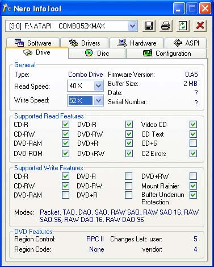Toggle the CD-R read feature checkbox
This screenshot has height=267, width=214.
point(65,125)
